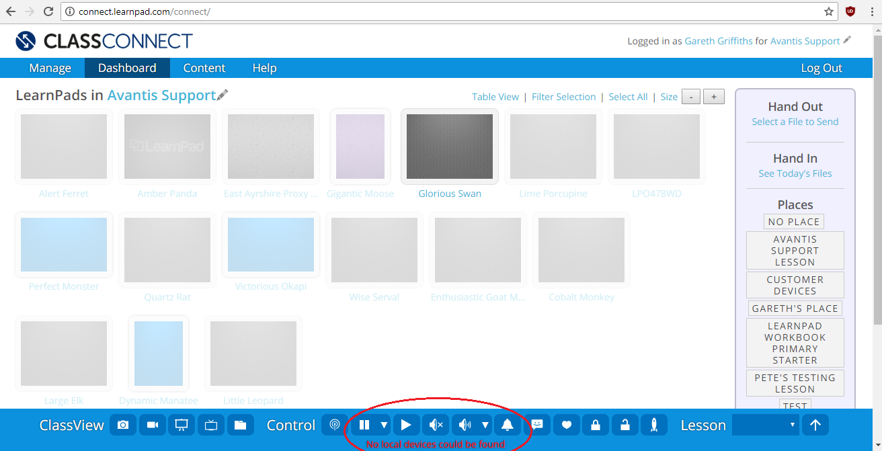Image resolution: width=882 pixels, height=451 pixels.
Task: Select the Lime Porcupine device thumbnail
Action: (553, 147)
